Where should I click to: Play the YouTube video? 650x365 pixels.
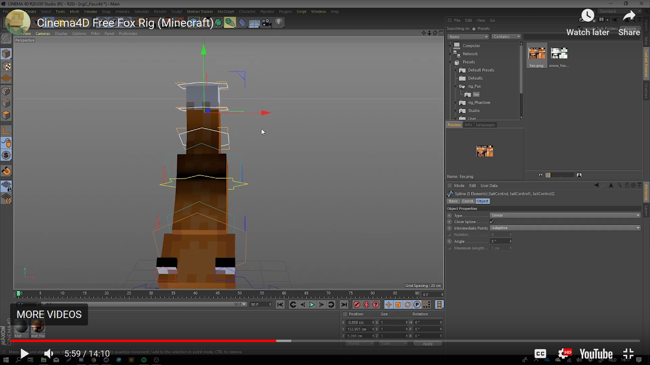point(24,354)
